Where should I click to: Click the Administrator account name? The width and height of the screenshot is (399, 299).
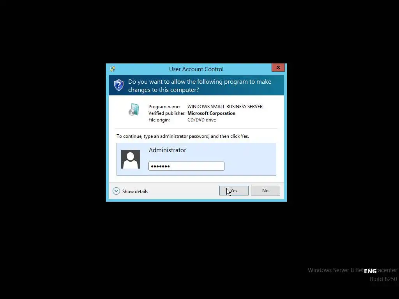click(x=168, y=150)
